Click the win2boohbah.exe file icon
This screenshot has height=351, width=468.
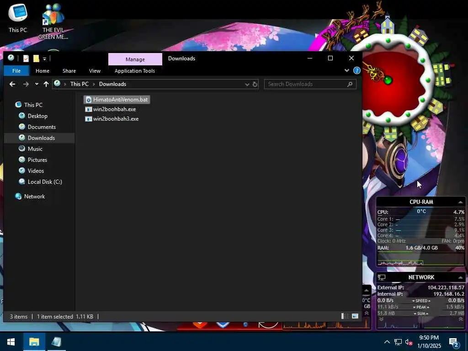(x=88, y=109)
